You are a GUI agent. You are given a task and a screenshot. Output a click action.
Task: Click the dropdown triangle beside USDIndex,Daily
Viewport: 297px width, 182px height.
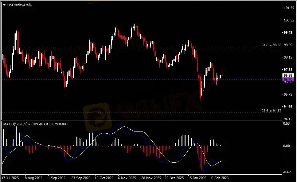coord(4,5)
